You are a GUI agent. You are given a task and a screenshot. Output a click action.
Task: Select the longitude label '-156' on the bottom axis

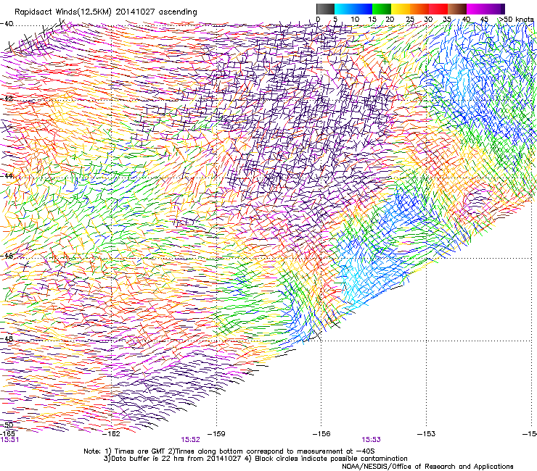click(321, 434)
